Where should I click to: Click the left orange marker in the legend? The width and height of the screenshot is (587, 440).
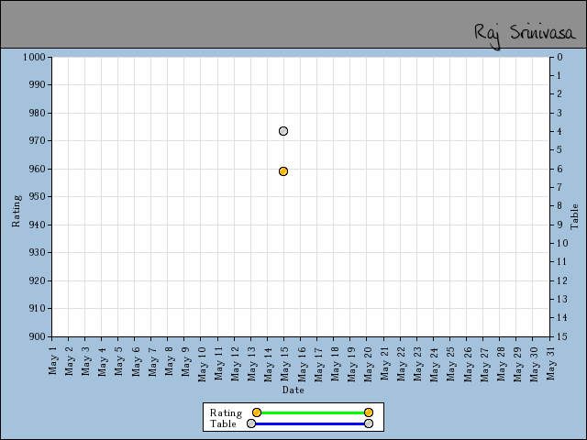click(x=257, y=412)
